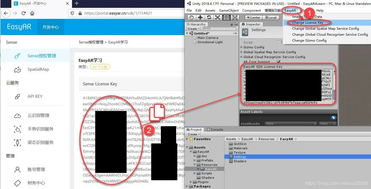Toggle the Local handle rotation button
The width and height of the screenshot is (371, 189).
[270, 18]
